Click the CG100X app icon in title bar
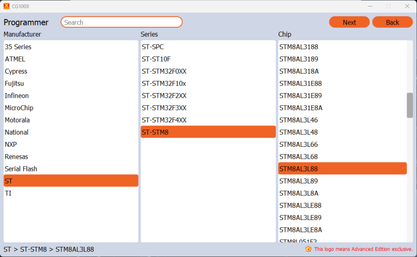Screen dimensions: 417x257 coord(6,6)
